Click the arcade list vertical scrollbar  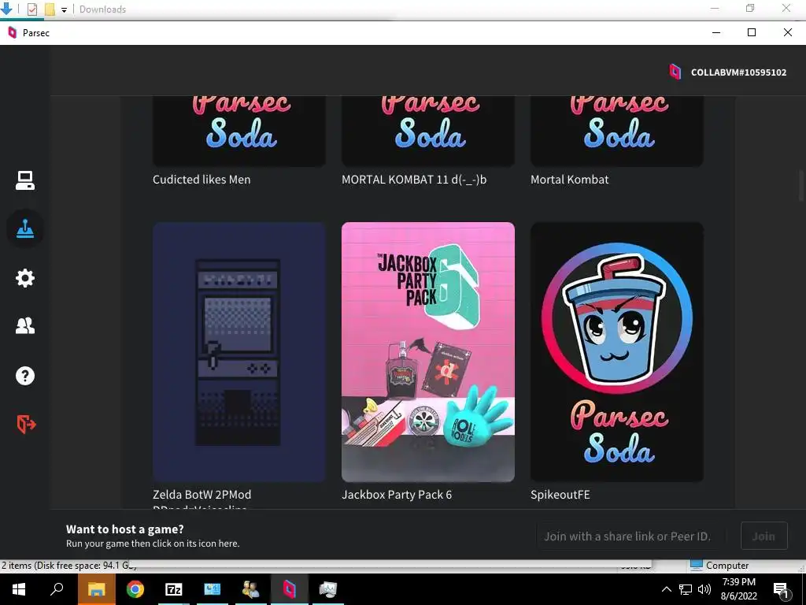tap(801, 186)
